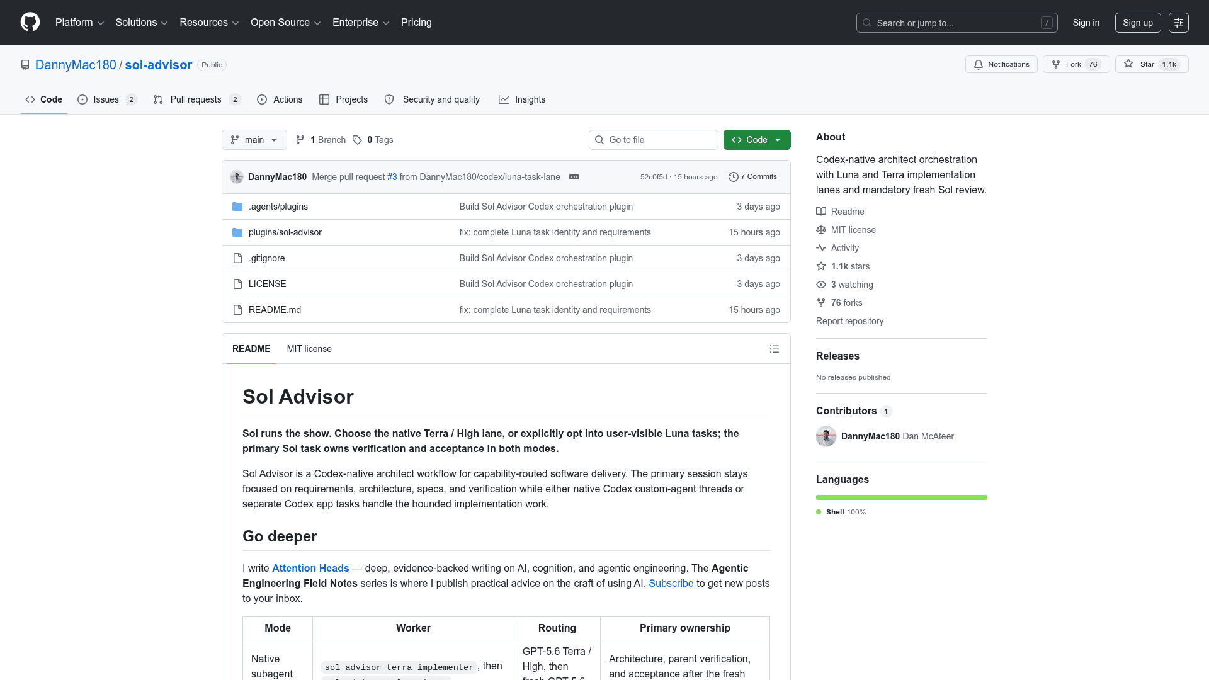Viewport: 1209px width, 680px height.
Task: Switch to the Projects tab
Action: pyautogui.click(x=343, y=99)
